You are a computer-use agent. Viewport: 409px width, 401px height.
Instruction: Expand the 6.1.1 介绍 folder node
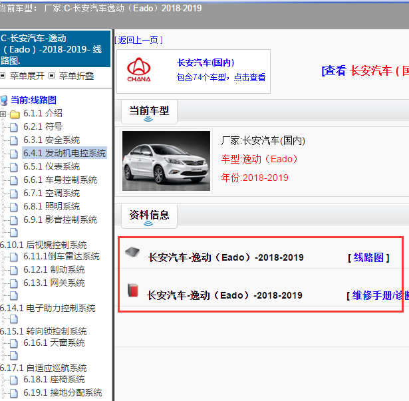tap(3, 114)
